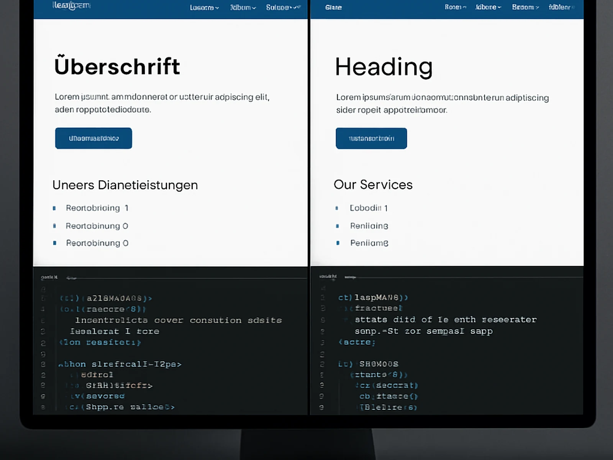Screen dimensions: 613x460
Task: Click the blue button under Überschrift
Action: (93, 138)
